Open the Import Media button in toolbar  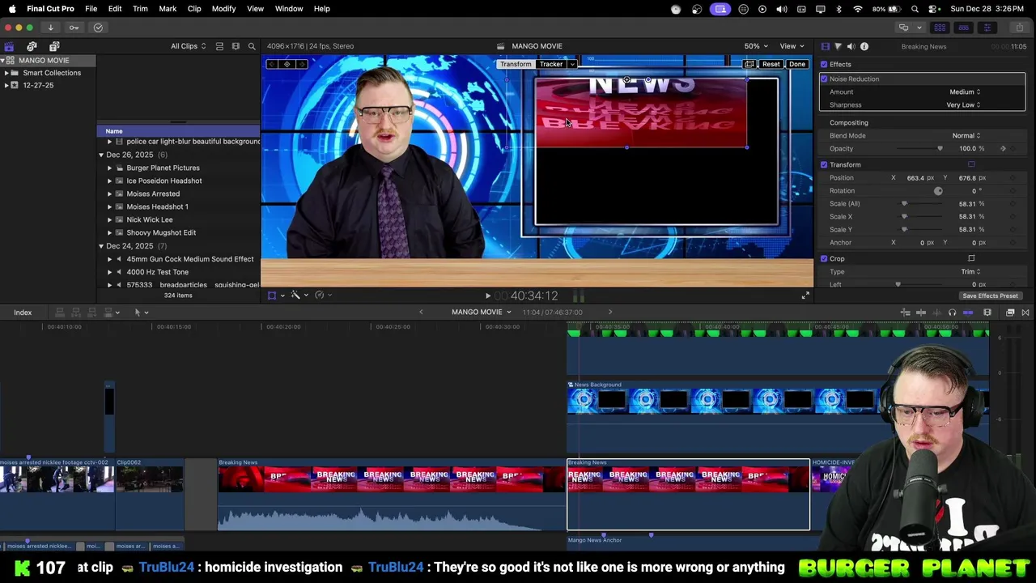tap(50, 28)
